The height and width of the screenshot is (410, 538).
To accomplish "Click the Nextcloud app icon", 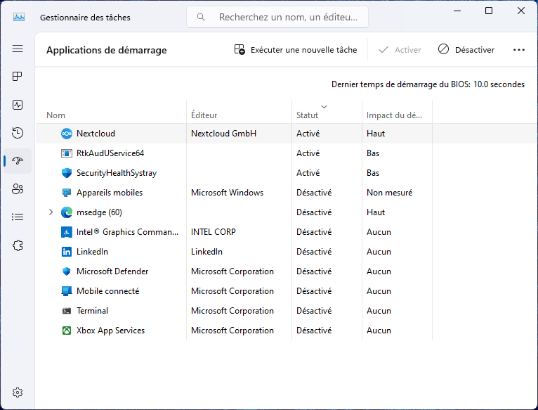I will [x=67, y=134].
